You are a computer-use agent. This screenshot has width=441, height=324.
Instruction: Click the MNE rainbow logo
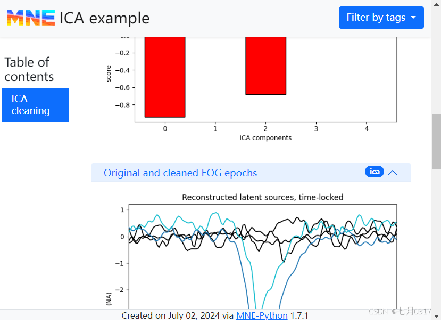(31, 18)
